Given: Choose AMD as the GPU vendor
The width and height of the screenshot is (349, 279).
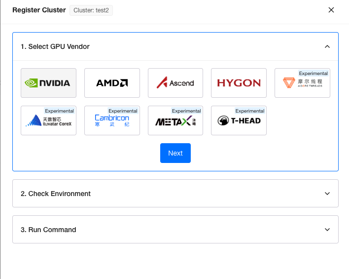Looking at the screenshot, I should tap(112, 83).
